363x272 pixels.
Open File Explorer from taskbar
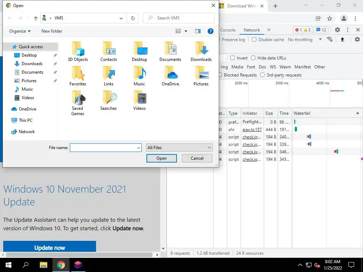tap(43, 265)
